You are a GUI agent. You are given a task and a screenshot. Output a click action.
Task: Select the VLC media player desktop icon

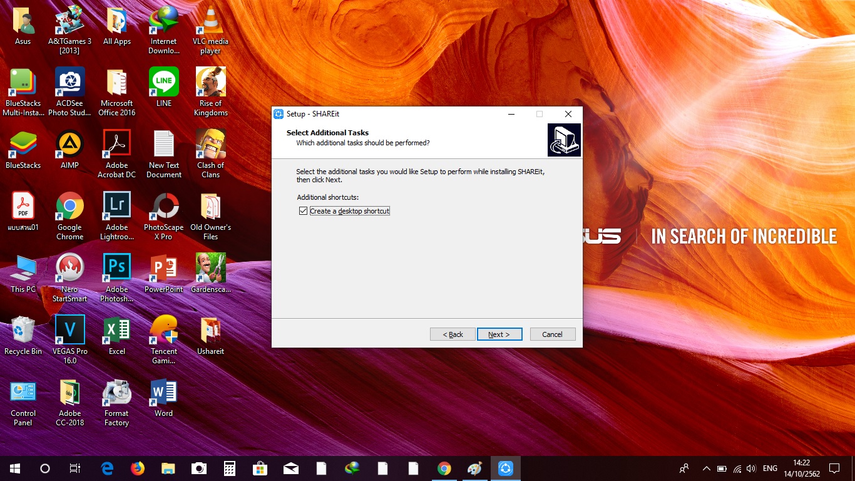coord(210,30)
